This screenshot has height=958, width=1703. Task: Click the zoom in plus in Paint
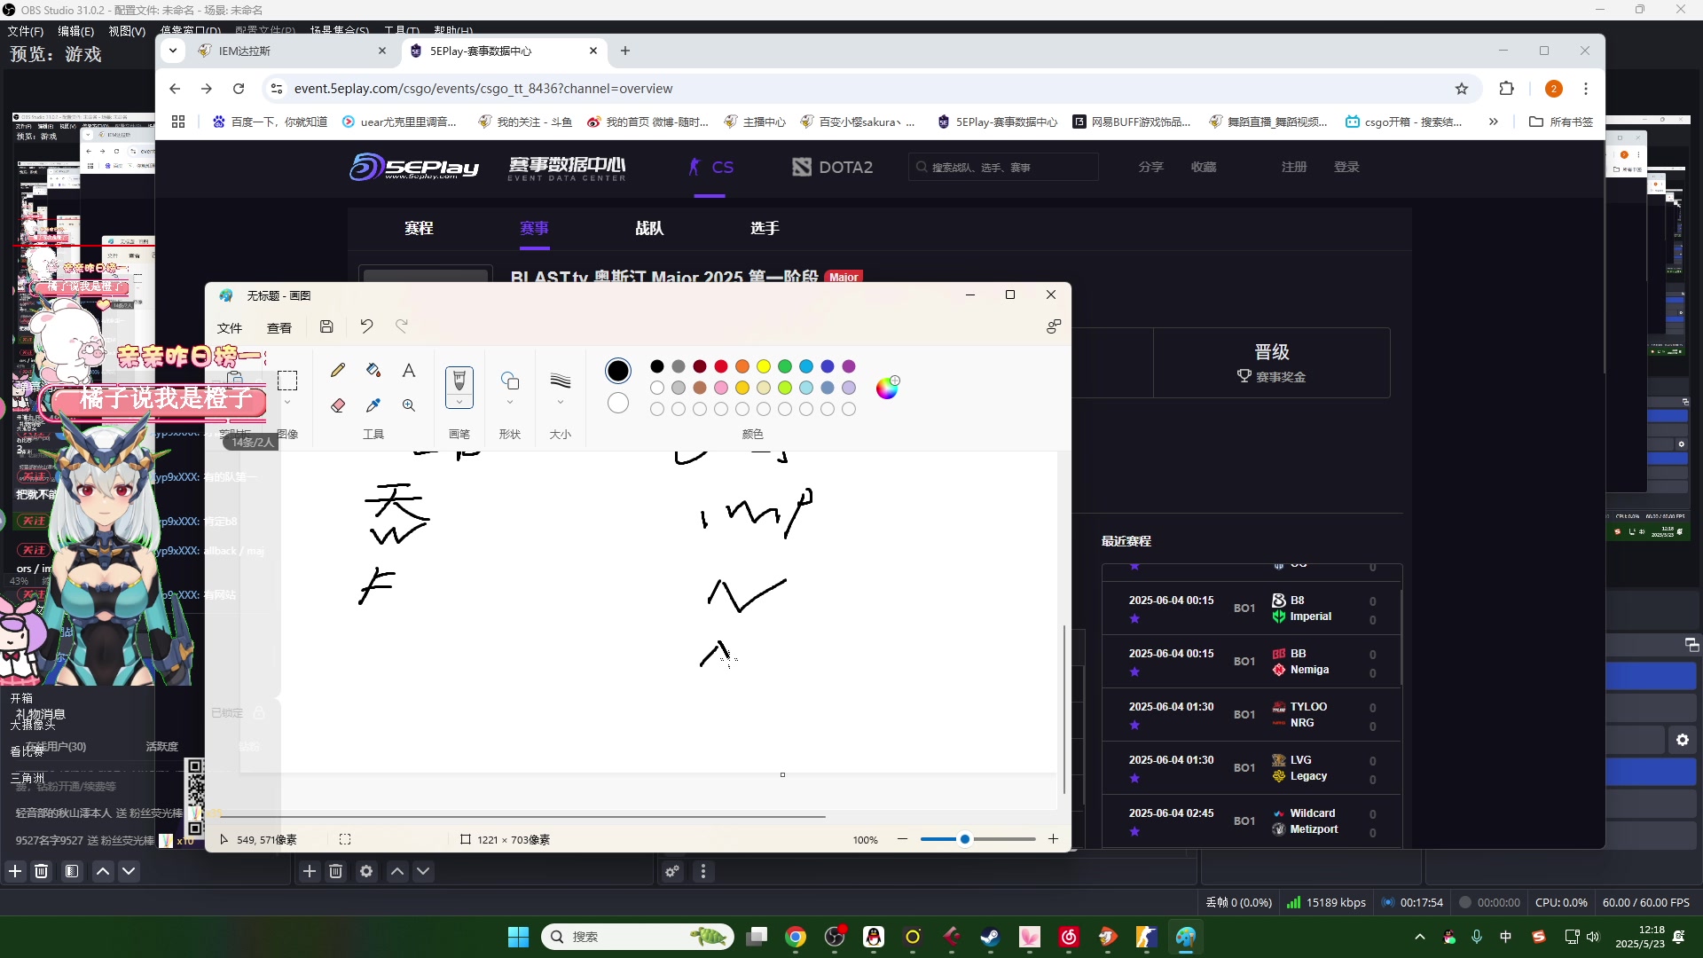[1053, 839]
